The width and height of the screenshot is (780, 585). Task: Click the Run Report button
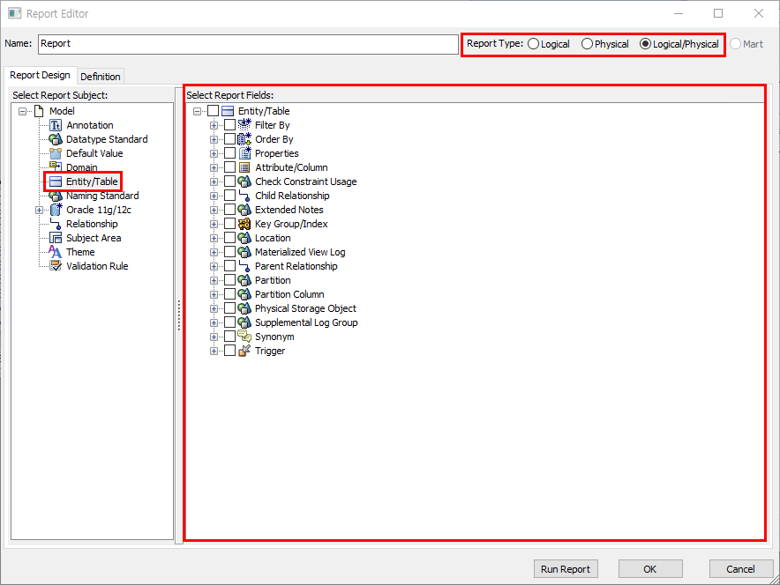pos(566,569)
